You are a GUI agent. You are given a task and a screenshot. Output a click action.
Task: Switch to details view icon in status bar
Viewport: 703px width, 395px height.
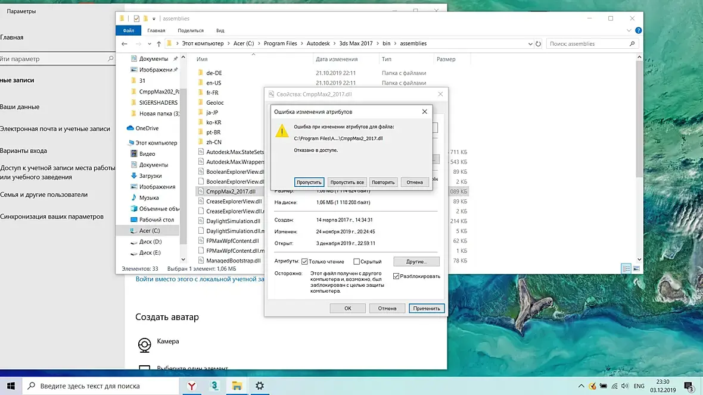[626, 269]
